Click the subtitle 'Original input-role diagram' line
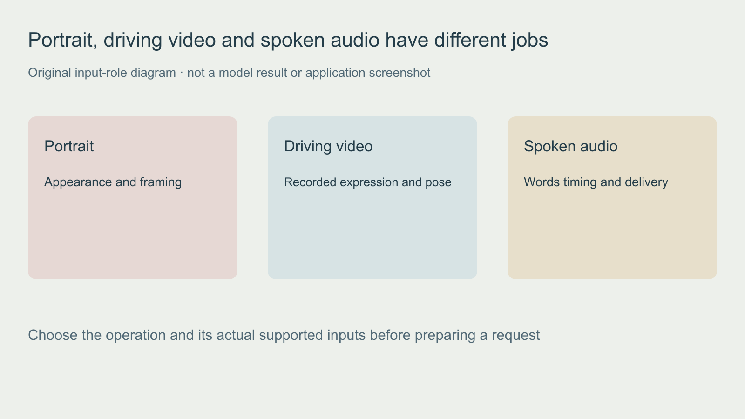 click(x=229, y=73)
